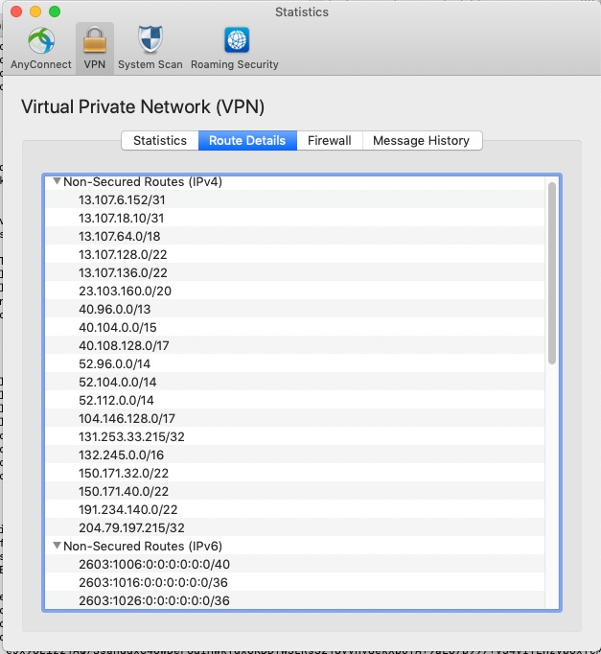Click route 131.253.33.215/32
This screenshot has width=601, height=654.
pyautogui.click(x=131, y=436)
